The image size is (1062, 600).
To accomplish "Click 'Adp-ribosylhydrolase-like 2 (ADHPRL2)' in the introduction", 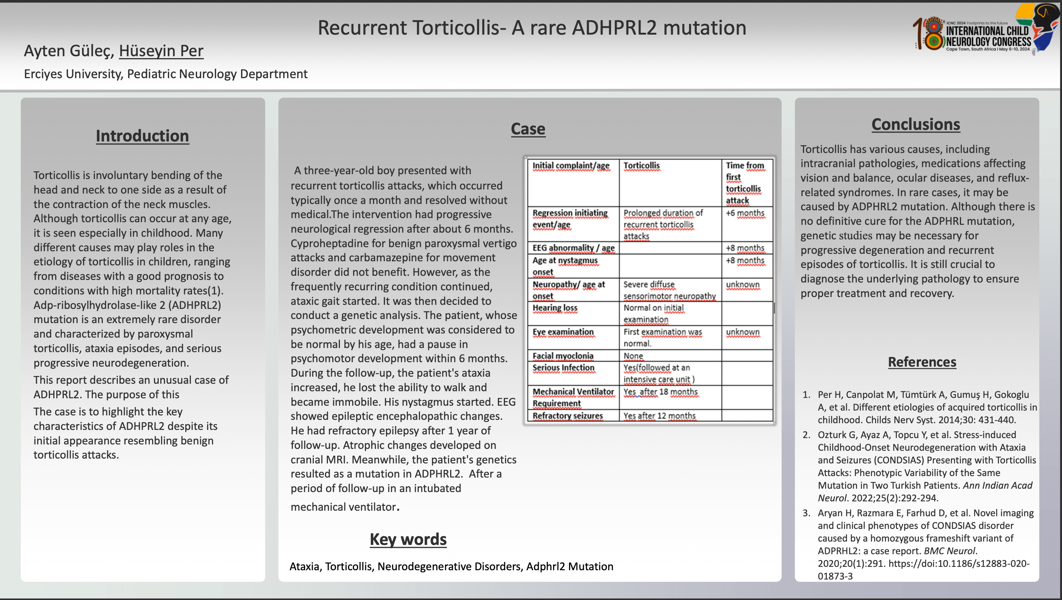I will (x=127, y=305).
